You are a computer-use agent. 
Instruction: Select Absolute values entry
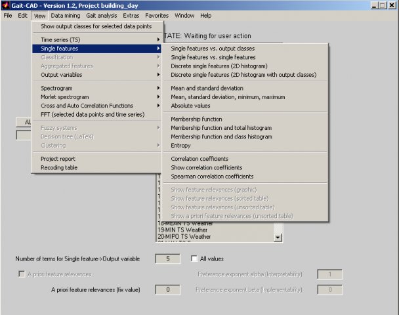(245, 106)
